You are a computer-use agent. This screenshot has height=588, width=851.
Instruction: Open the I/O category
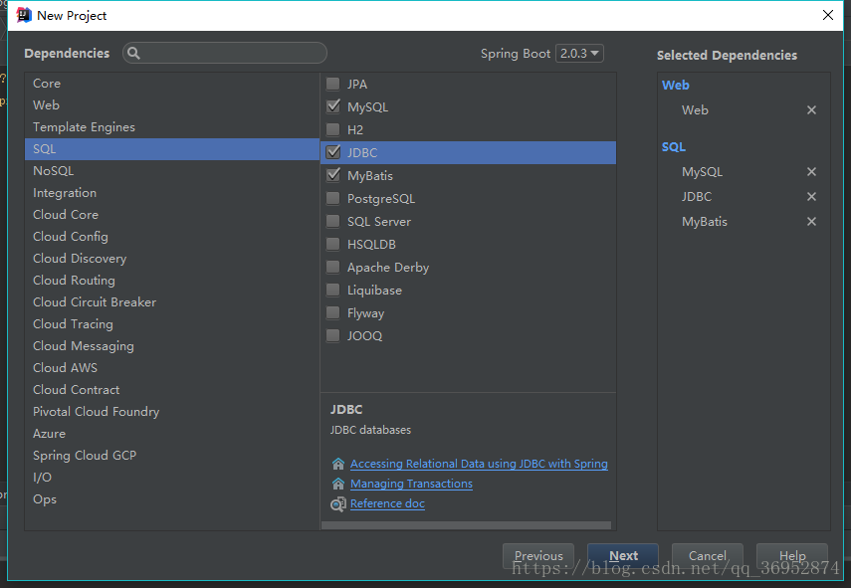[x=172, y=478]
